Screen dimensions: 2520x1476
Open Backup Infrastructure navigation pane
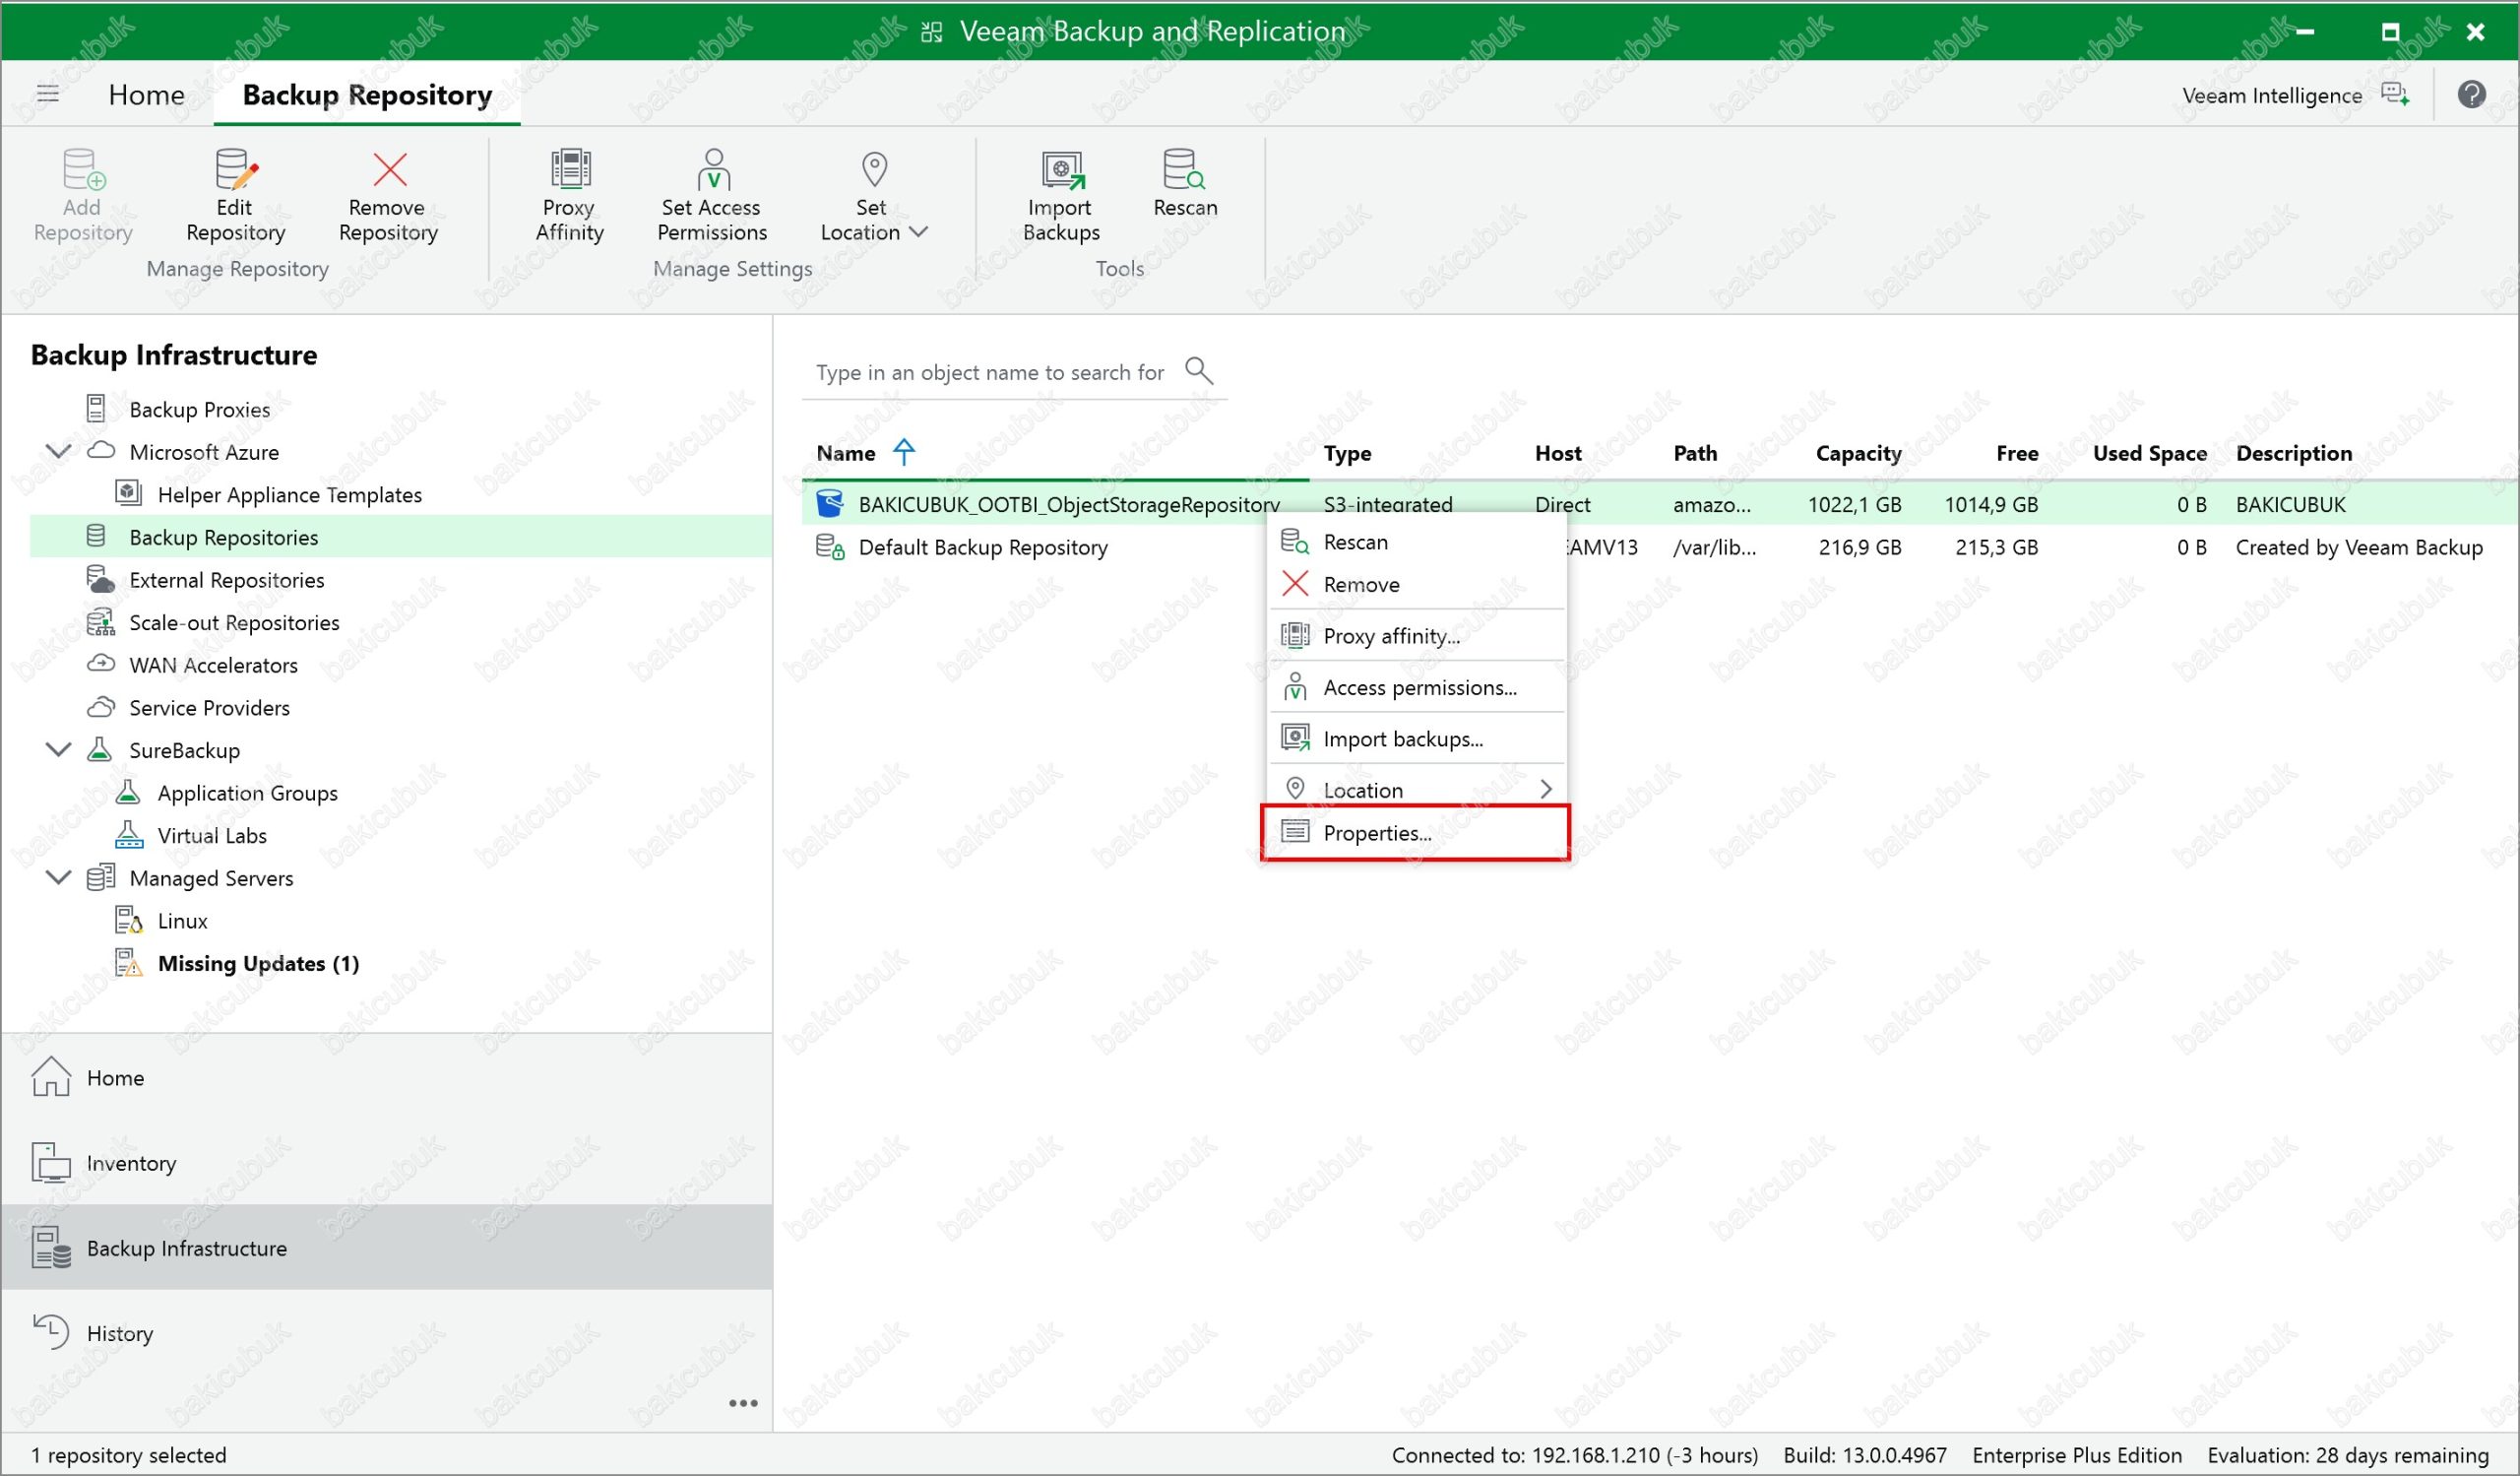tap(387, 1248)
